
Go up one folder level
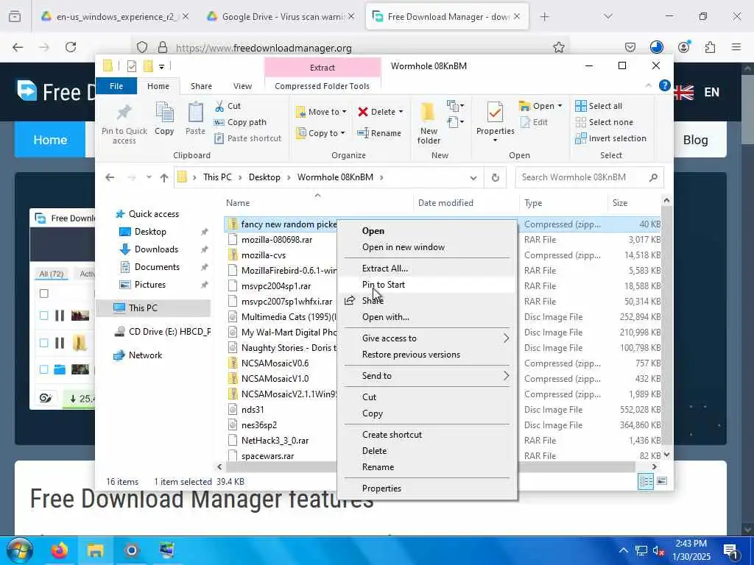[x=164, y=177]
